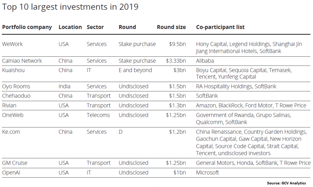Click the OpenAI company name
The image size is (313, 187).
[11, 172]
